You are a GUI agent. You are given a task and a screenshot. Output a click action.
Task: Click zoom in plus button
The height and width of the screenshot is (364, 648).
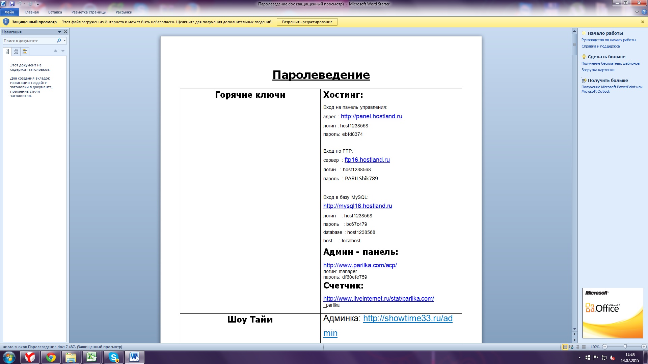(644, 347)
